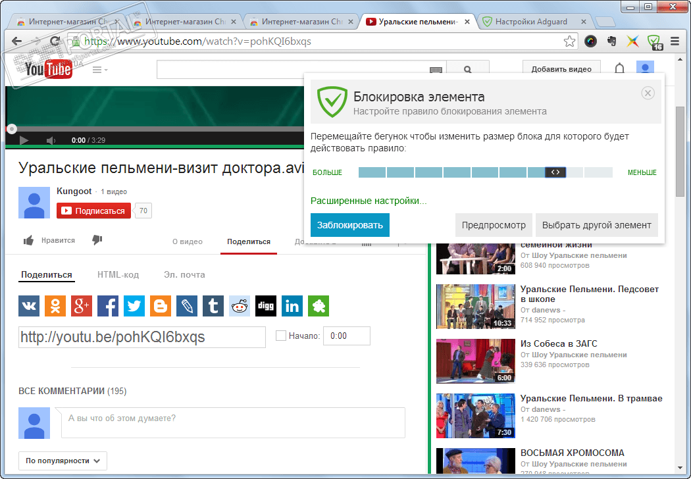Click the thumbs up like icon
Image resolution: width=691 pixels, height=479 pixels.
coord(29,240)
